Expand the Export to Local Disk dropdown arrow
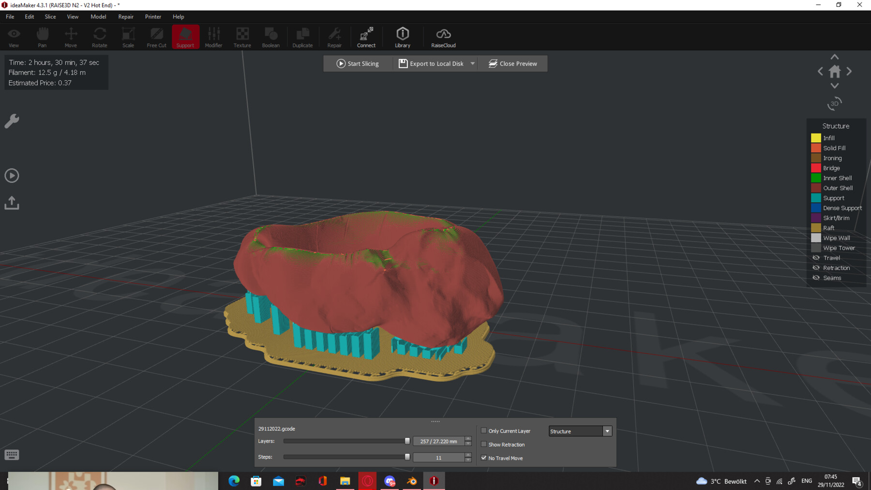Image resolution: width=871 pixels, height=490 pixels. point(472,63)
